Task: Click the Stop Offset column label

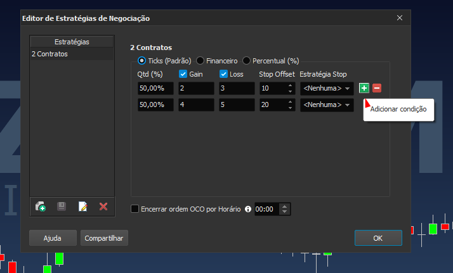Action: (277, 74)
